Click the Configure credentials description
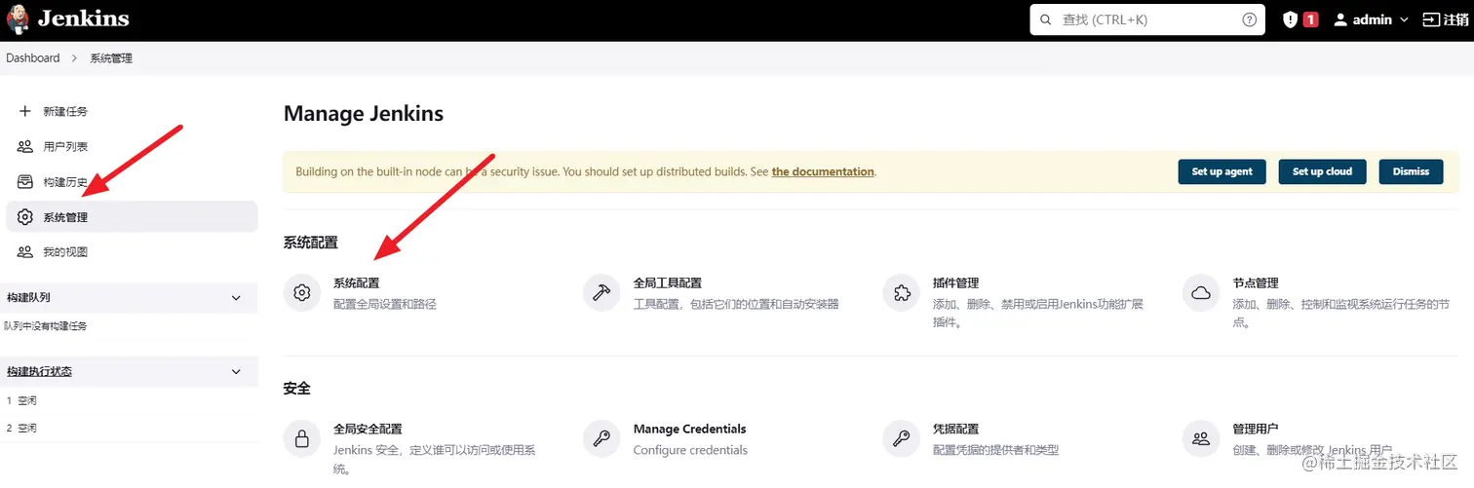 point(690,450)
